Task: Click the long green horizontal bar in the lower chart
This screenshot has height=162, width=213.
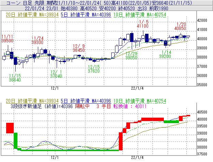Action: pos(70,150)
